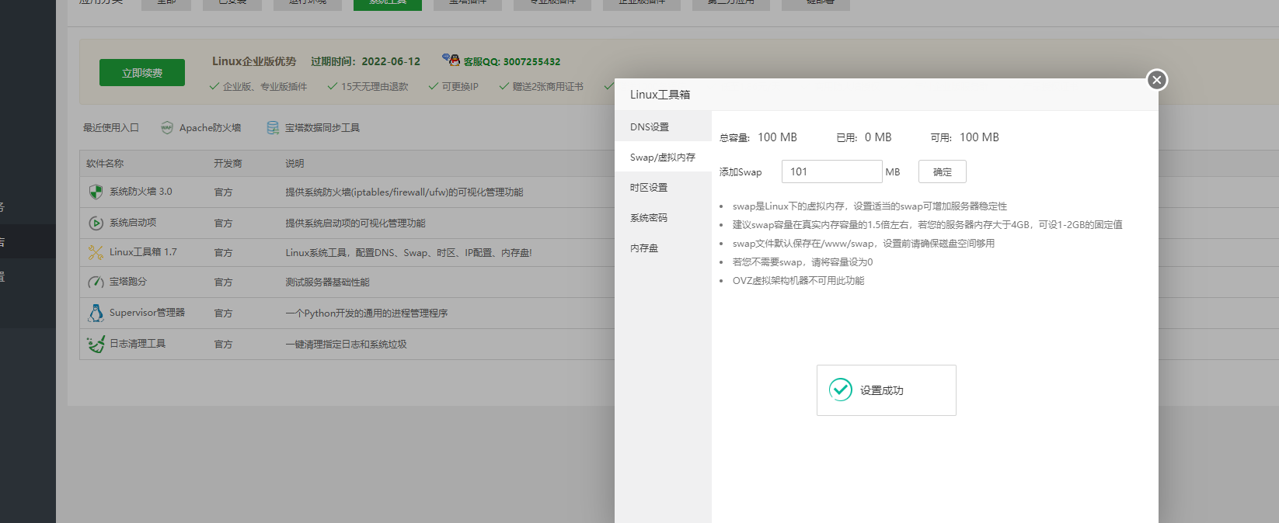Click the 最近使用入口 label
Viewport: 1279px width, 523px height.
pyautogui.click(x=111, y=127)
